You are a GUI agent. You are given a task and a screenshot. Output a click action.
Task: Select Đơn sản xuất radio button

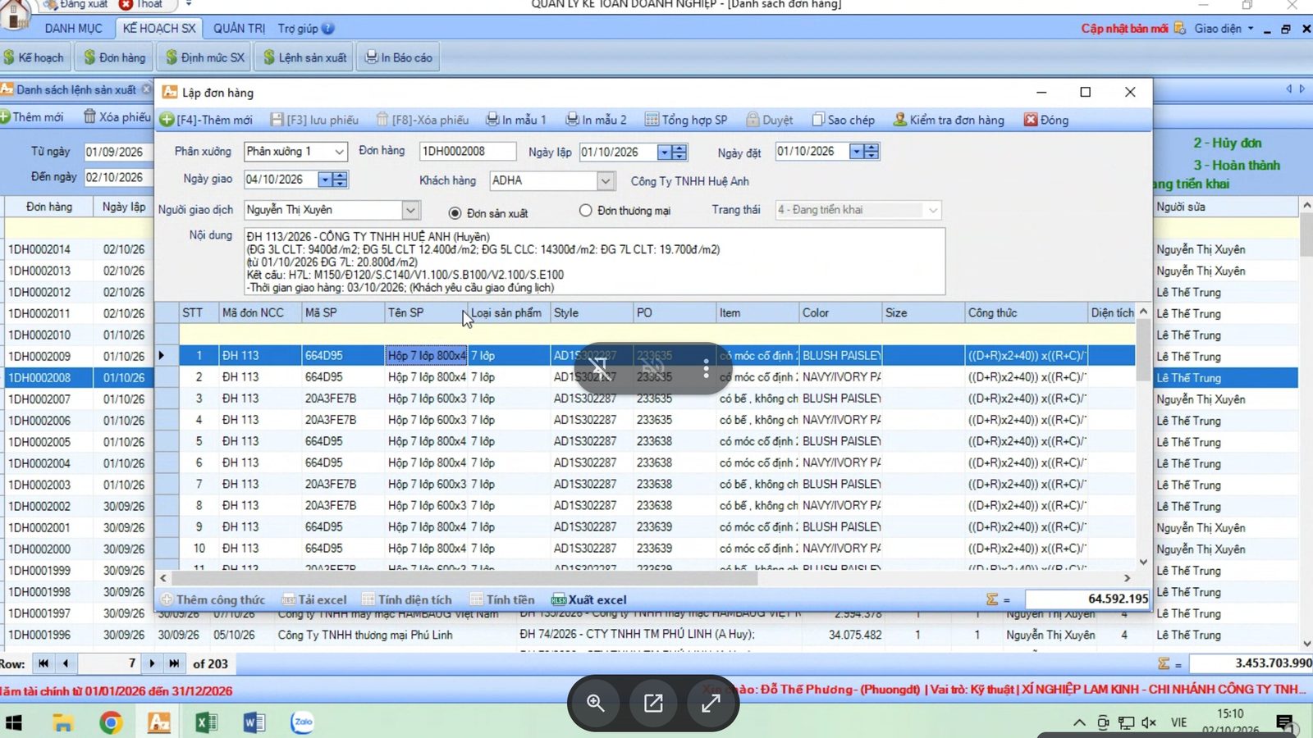pos(455,213)
